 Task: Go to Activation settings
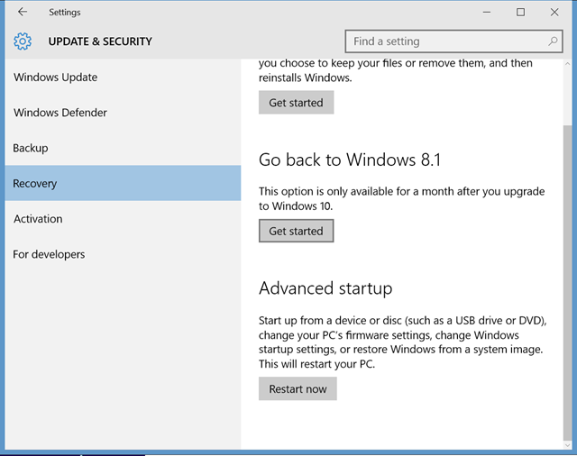coord(123,219)
